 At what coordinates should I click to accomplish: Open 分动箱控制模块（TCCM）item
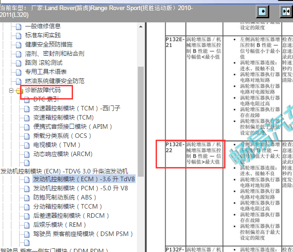point(68,206)
